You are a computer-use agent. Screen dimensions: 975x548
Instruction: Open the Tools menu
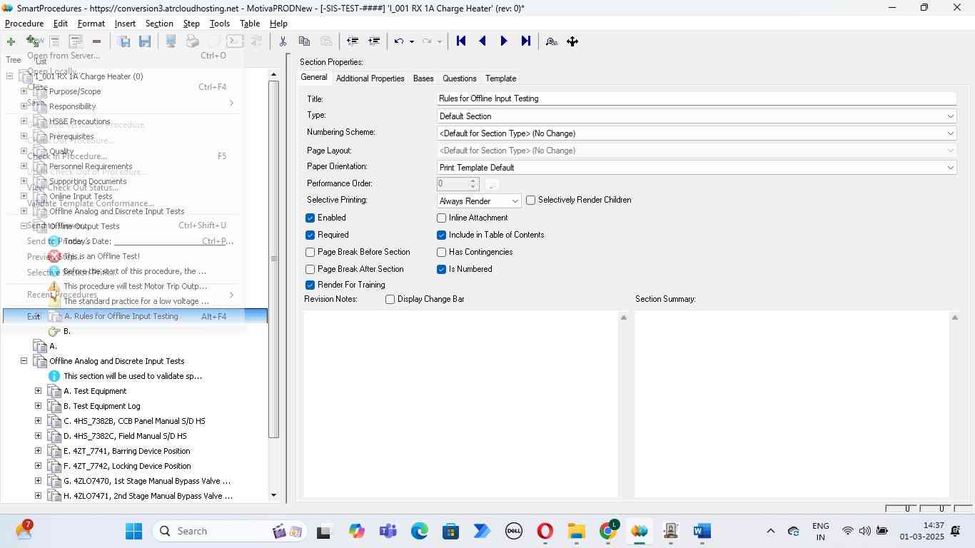[x=220, y=24]
